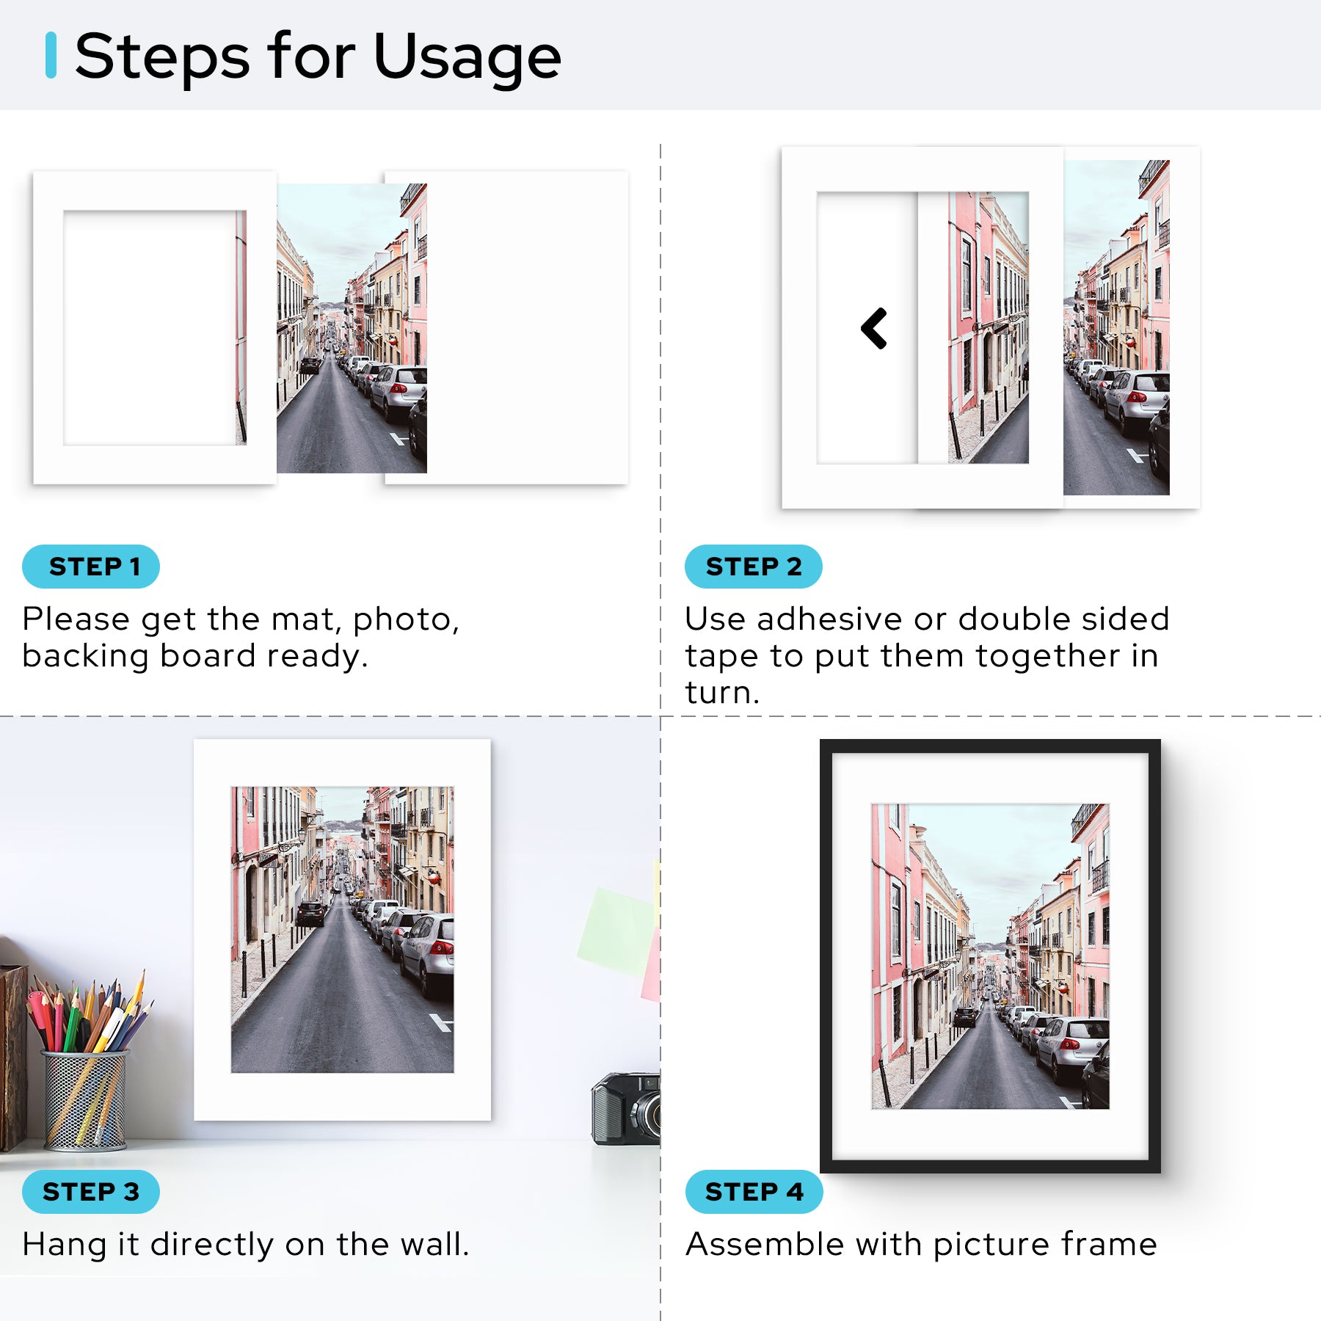Click the matted photo hanging on the wall

click(342, 929)
